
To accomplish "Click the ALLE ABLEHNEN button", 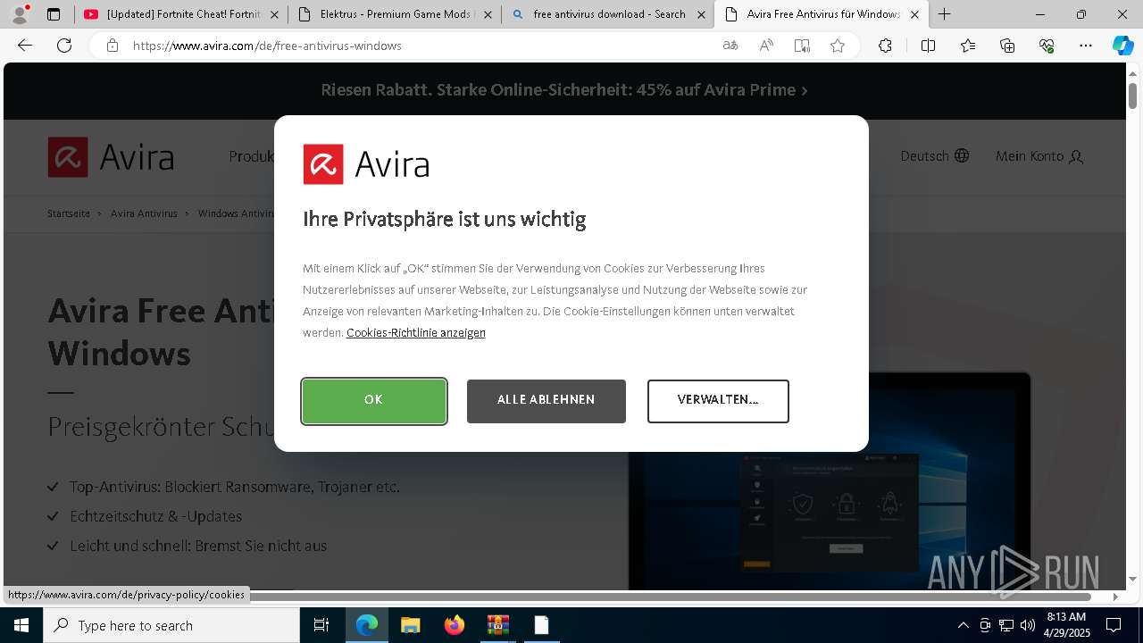I will click(x=546, y=401).
